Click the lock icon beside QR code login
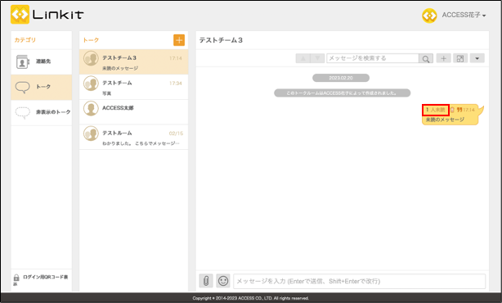This screenshot has height=303, width=502. (16, 278)
